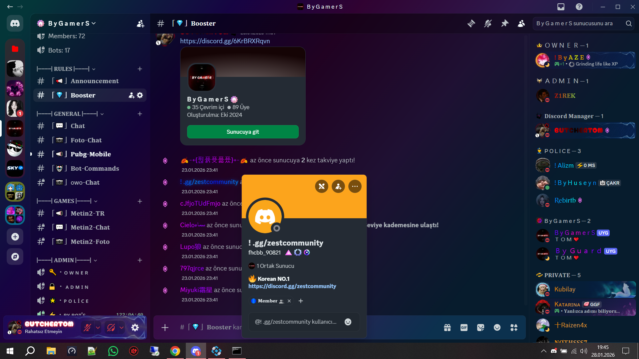
Task: Click more options in profile popup
Action: pos(355,186)
